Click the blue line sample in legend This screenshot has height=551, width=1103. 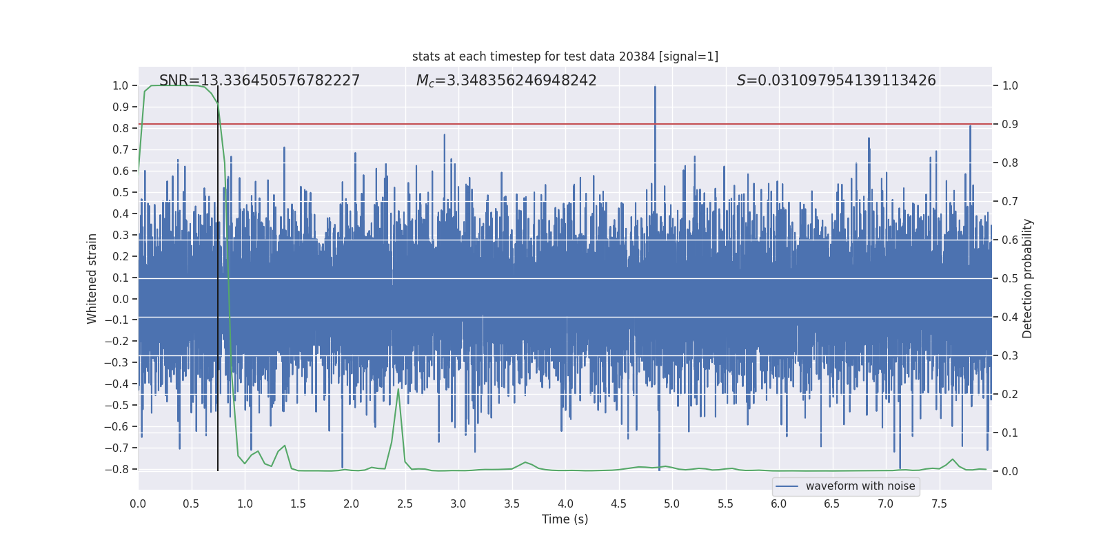[x=787, y=486]
